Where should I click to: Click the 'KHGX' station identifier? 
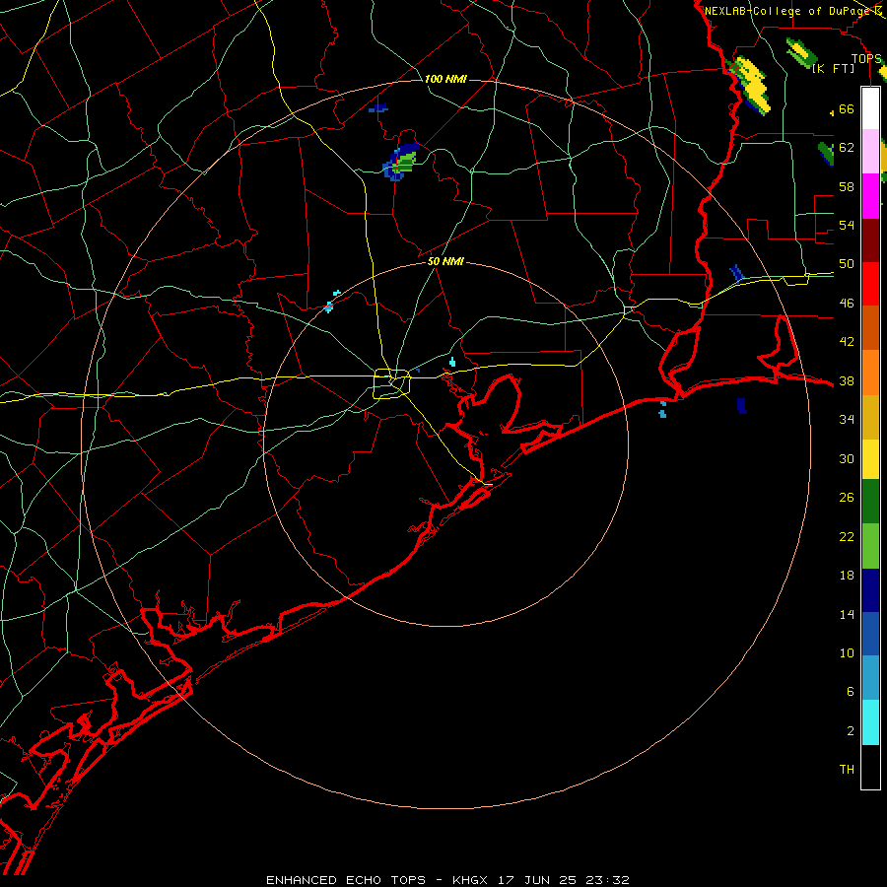click(469, 880)
